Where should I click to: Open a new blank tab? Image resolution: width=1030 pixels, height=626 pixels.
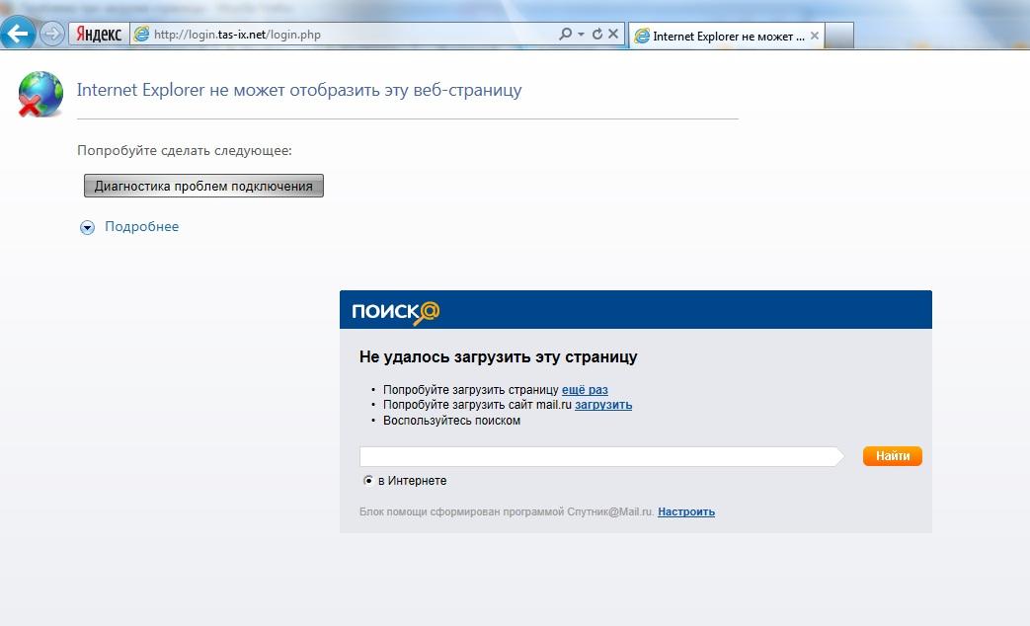pos(838,37)
